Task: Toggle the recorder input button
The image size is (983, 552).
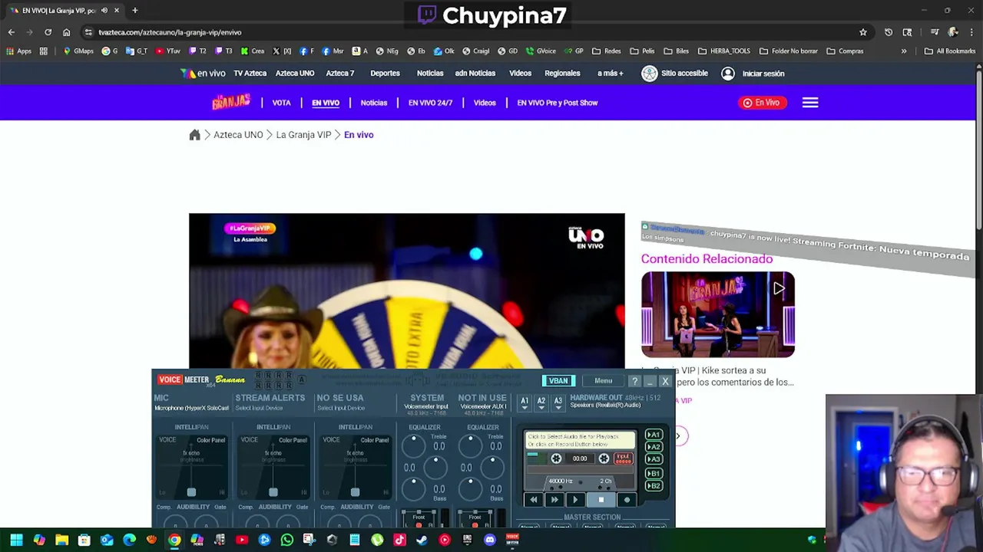Action: click(623, 458)
